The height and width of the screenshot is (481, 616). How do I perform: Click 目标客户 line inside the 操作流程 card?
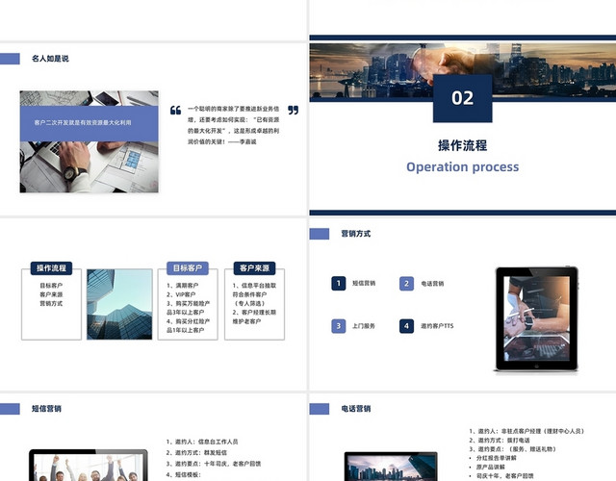tap(51, 286)
